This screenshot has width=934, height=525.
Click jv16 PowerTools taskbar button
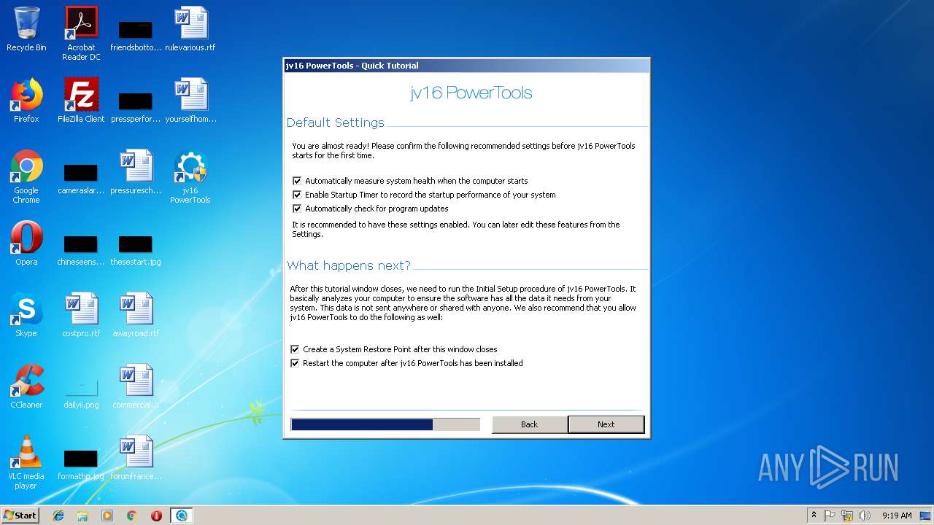181,516
